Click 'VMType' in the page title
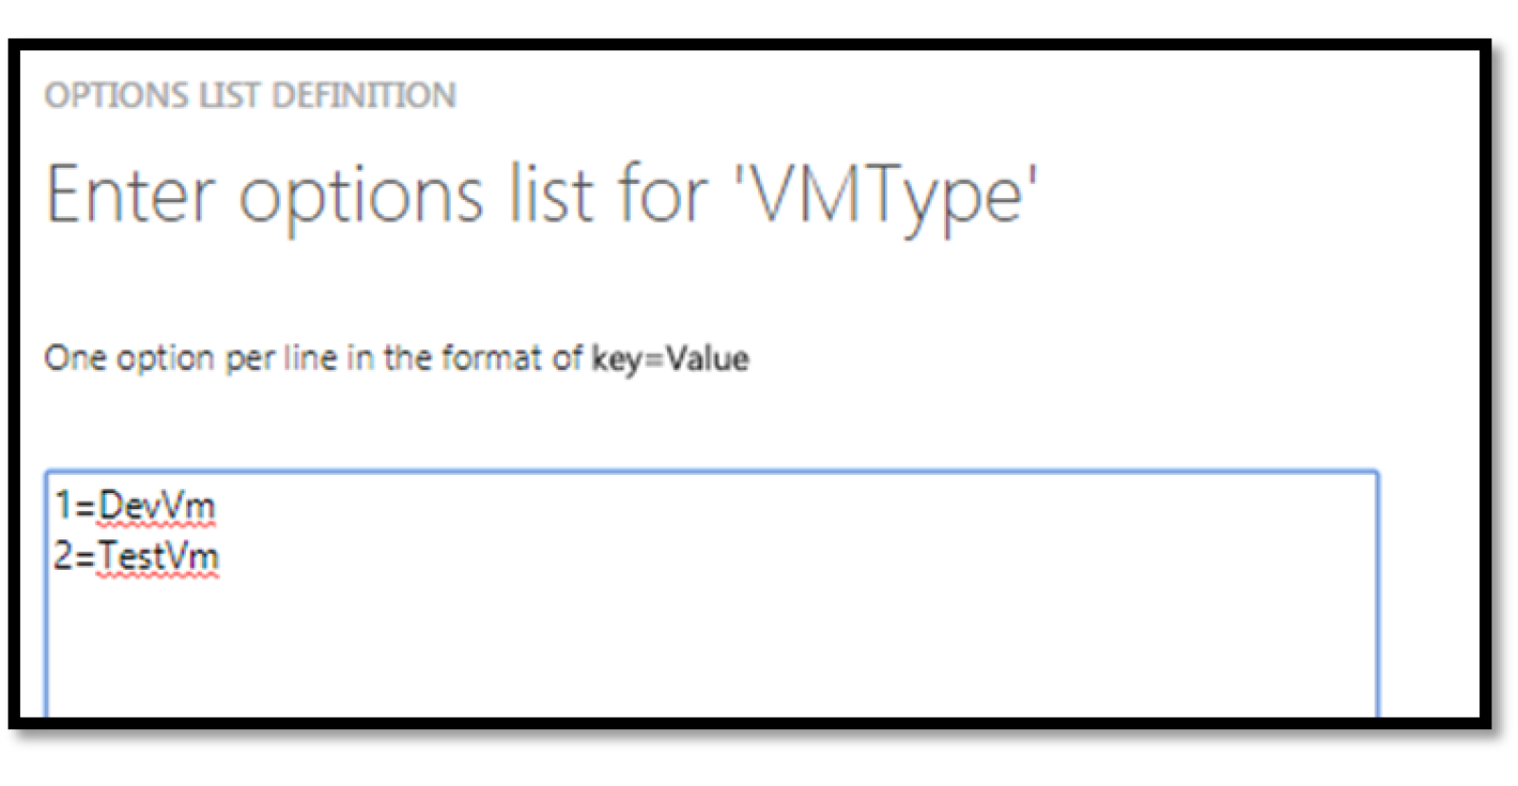 point(885,195)
